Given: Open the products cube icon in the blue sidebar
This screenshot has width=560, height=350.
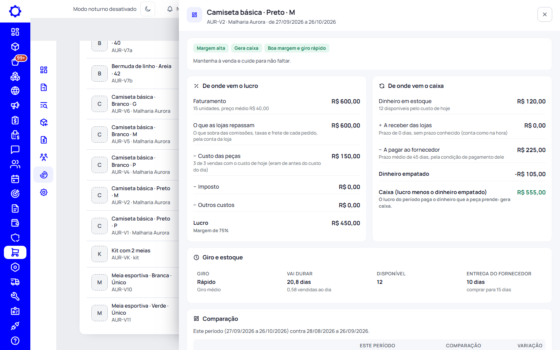Looking at the screenshot, I should [15, 47].
